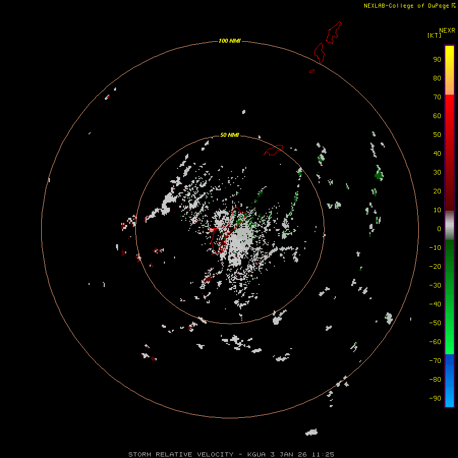Image resolution: width=458 pixels, height=458 pixels.
Task: Select the 50 NMI range ring label
Action: coord(230,135)
